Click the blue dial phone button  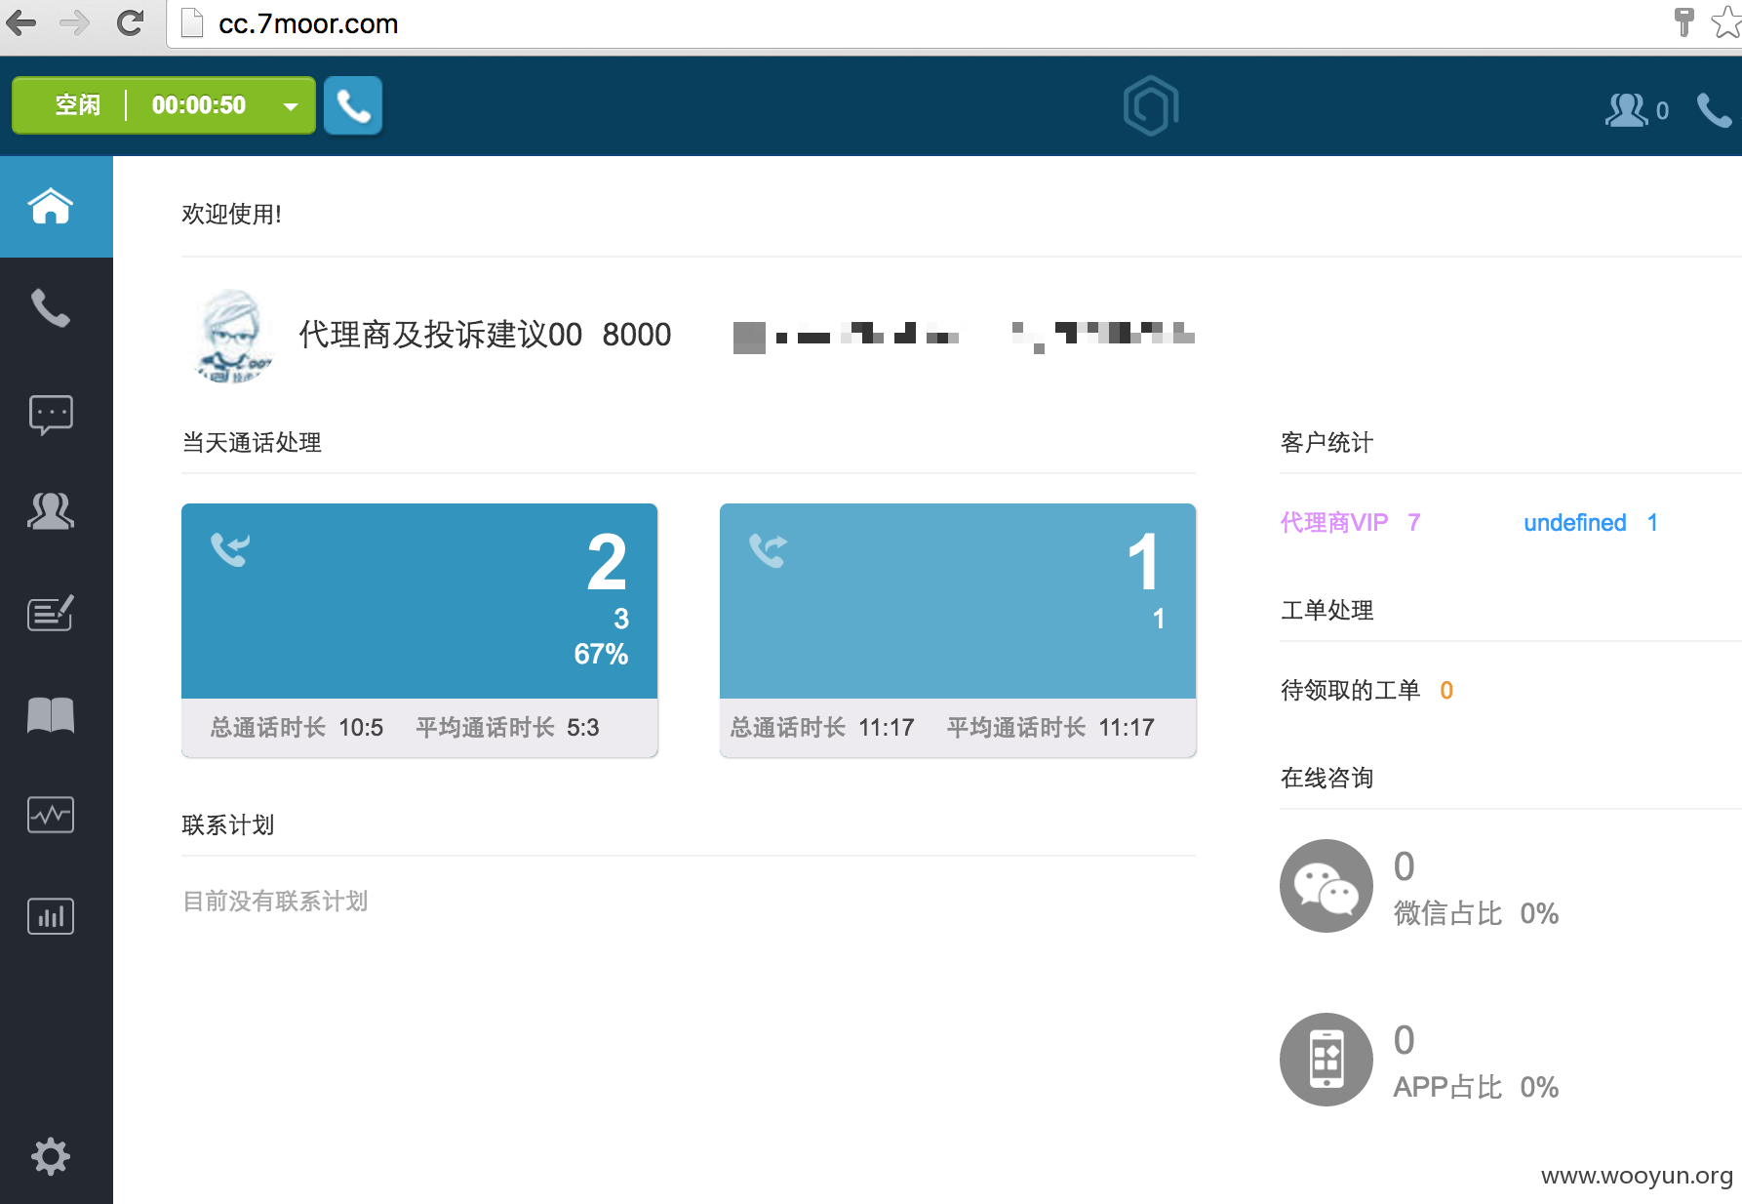point(353,105)
